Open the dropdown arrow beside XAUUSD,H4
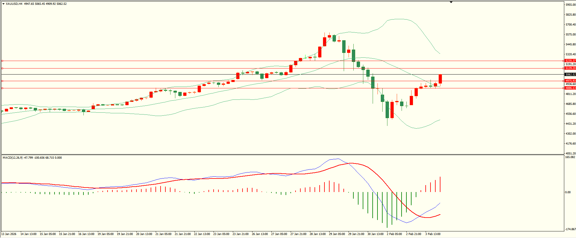Image resolution: width=576 pixels, height=238 pixels. pos(3,4)
